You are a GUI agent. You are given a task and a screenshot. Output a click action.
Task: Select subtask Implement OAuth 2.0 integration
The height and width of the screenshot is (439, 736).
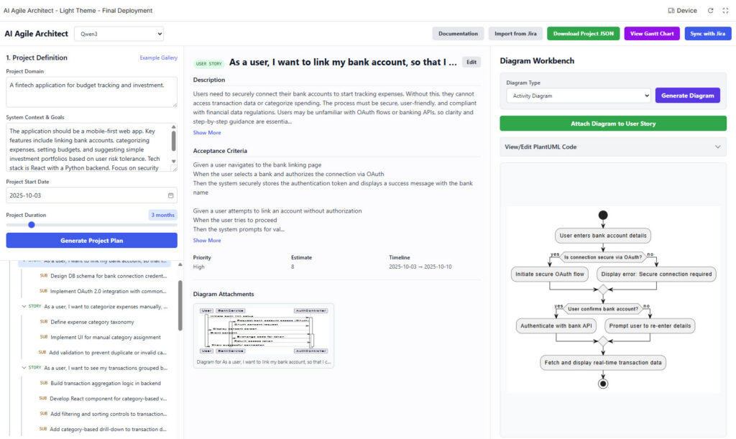[x=108, y=291]
